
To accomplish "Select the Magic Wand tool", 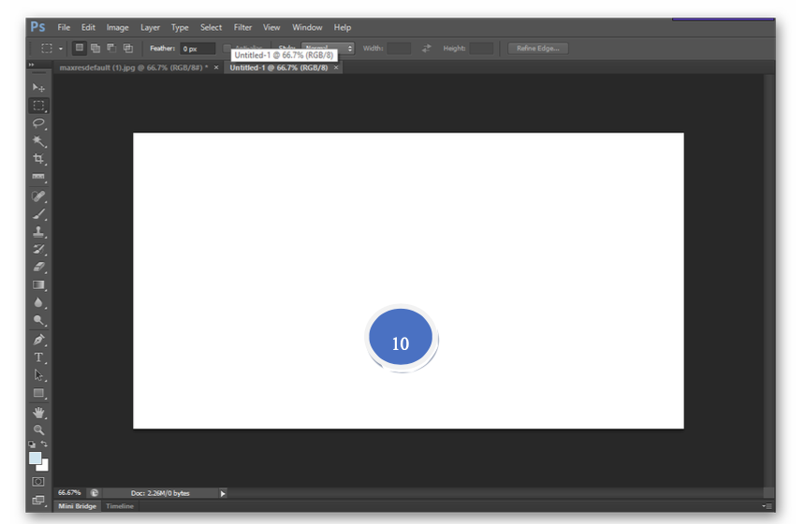I will point(38,141).
